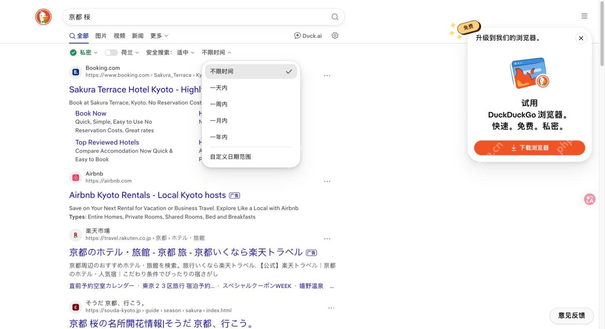Open search settings gear icon
Image resolution: width=605 pixels, height=329 pixels.
(335, 36)
